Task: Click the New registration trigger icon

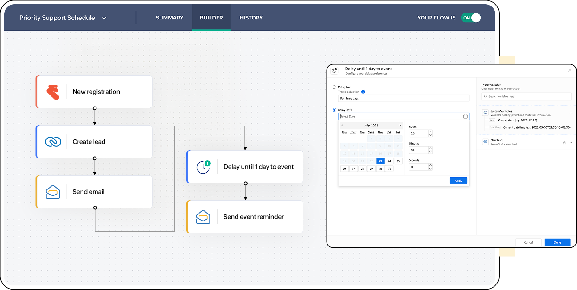Action: [53, 92]
